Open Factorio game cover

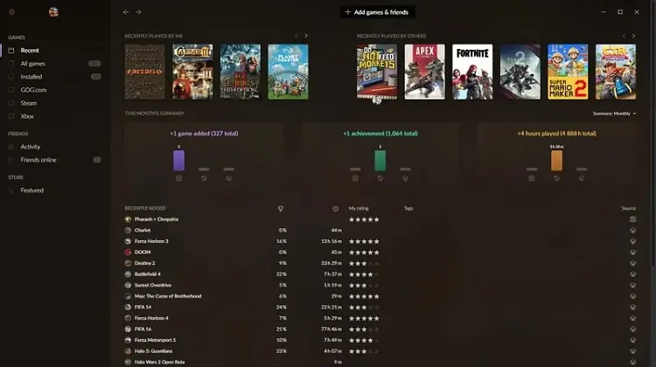click(144, 72)
